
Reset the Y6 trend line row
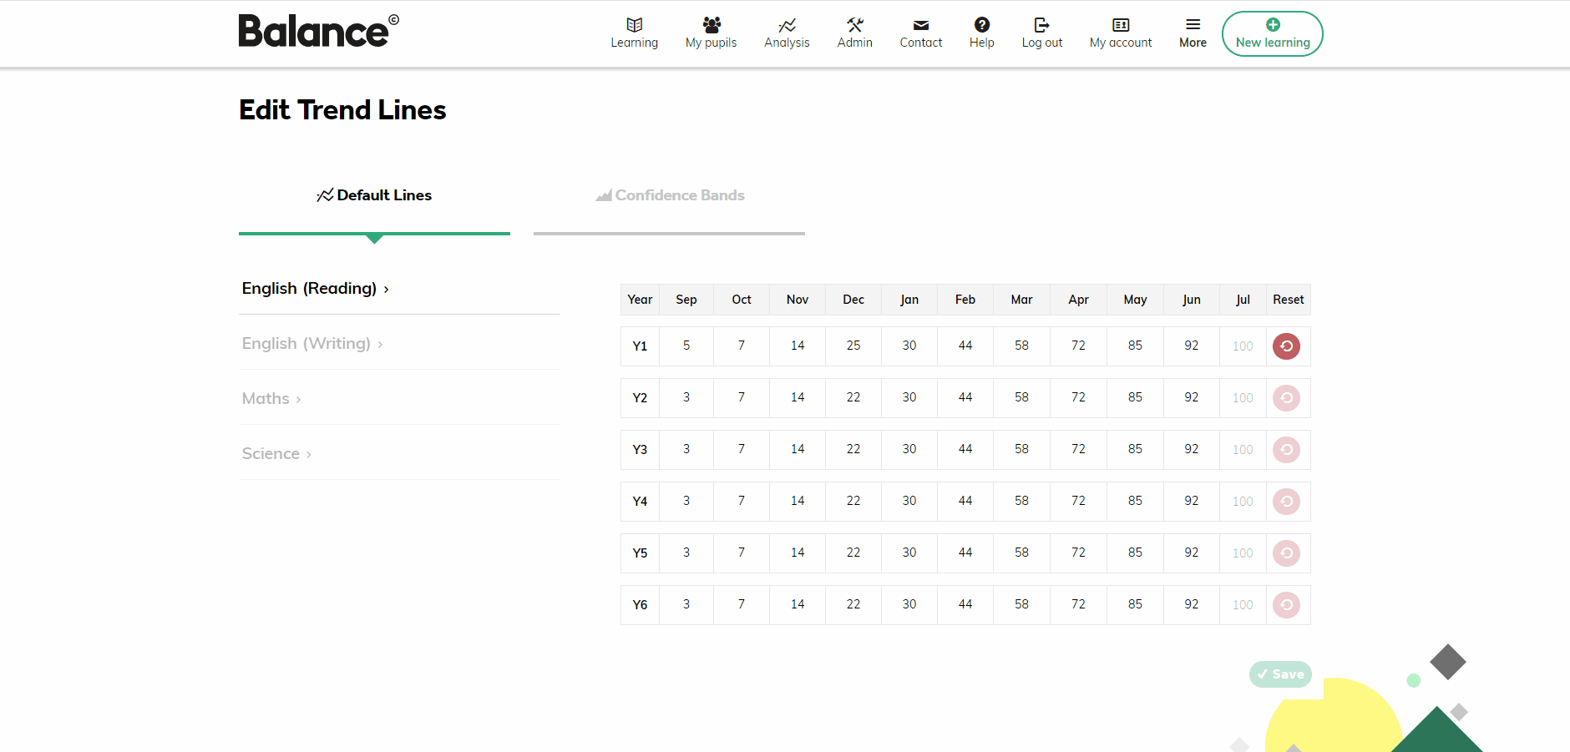click(x=1286, y=605)
